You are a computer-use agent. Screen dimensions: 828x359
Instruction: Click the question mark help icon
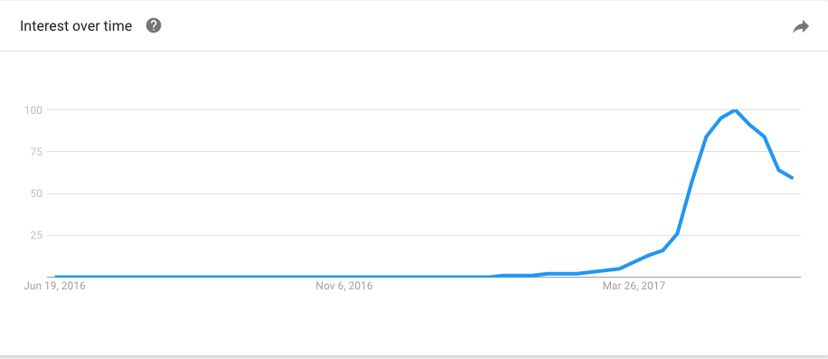154,25
